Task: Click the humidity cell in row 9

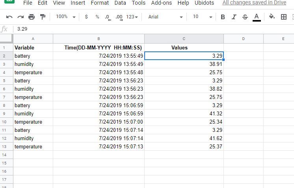Action: (x=33, y=113)
